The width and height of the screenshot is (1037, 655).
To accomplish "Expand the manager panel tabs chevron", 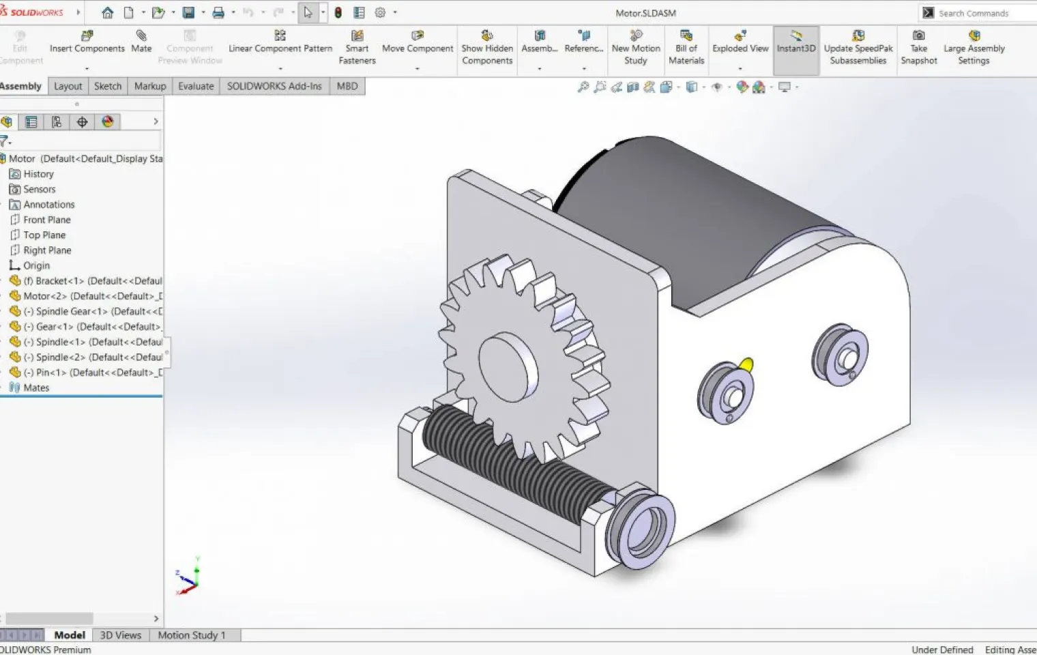I will point(156,121).
